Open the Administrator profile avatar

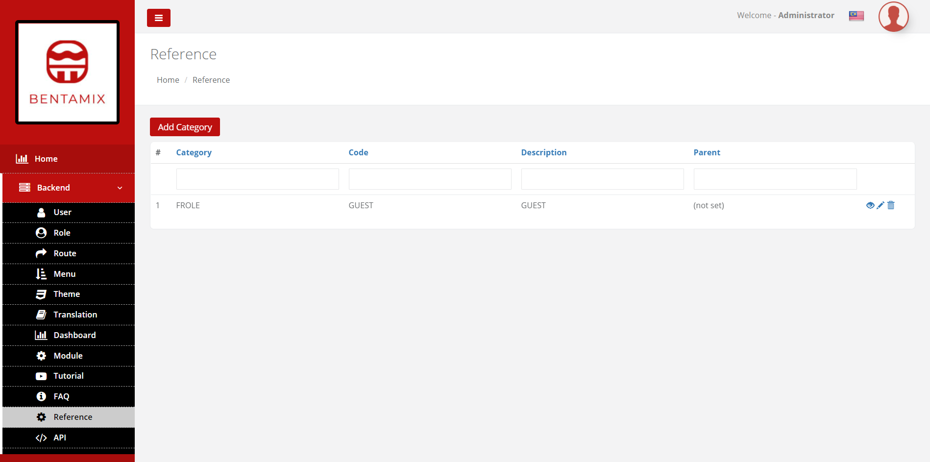pos(893,17)
